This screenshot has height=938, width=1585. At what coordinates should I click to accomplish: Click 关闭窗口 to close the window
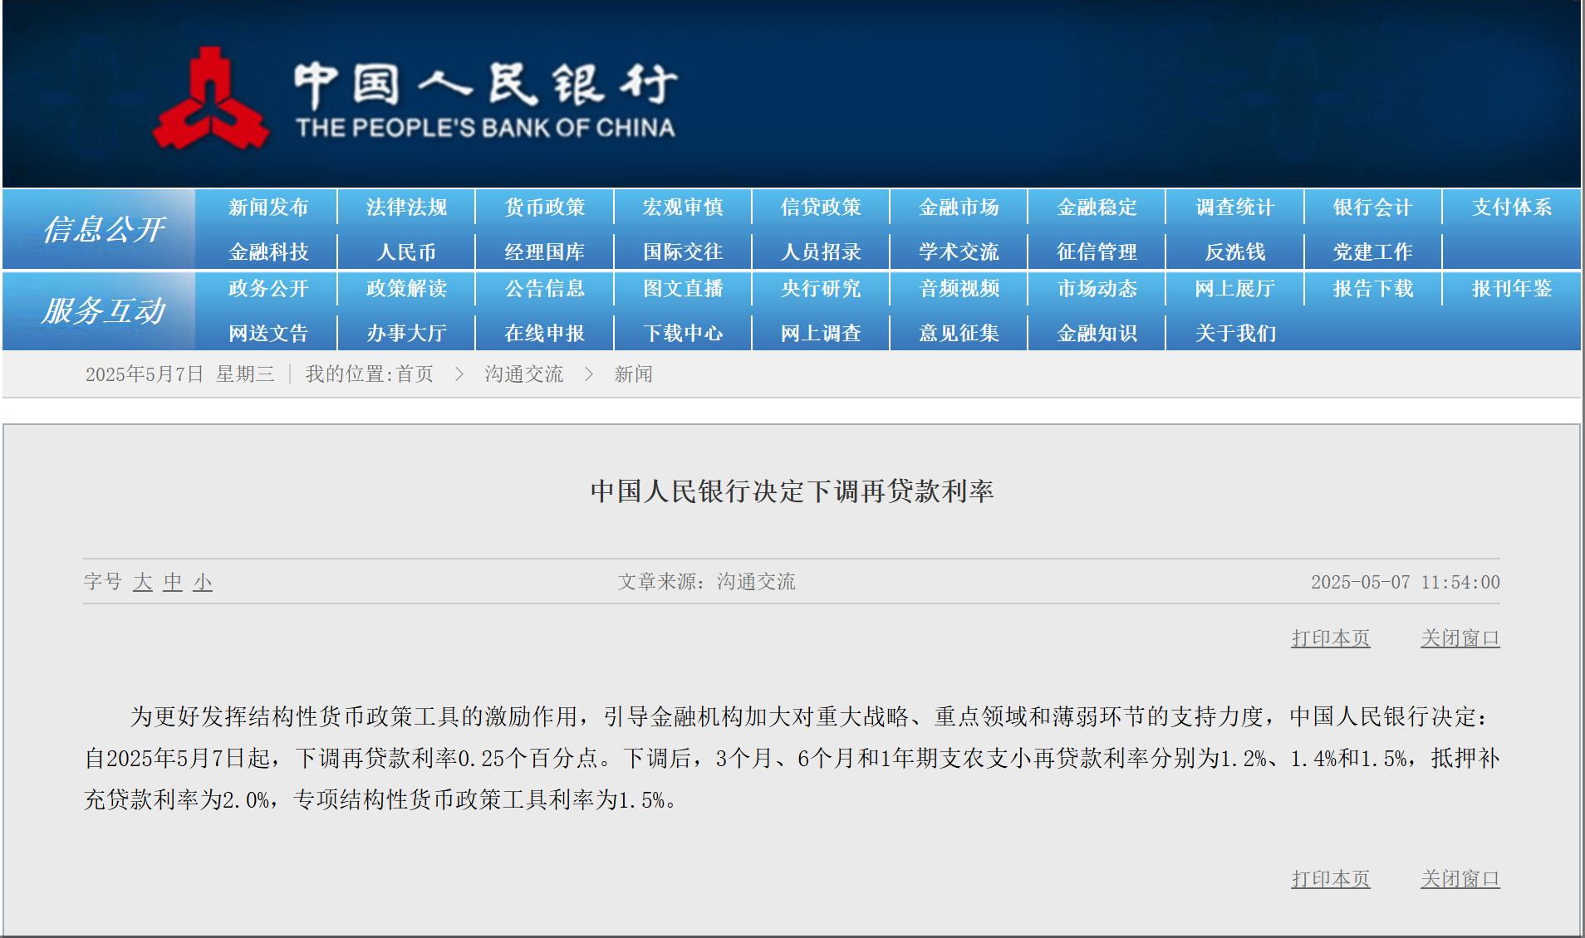1460,638
